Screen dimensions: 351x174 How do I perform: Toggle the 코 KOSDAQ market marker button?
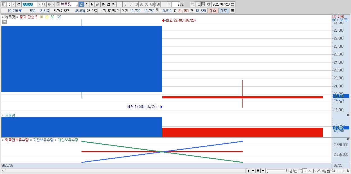pyautogui.click(x=58, y=4)
